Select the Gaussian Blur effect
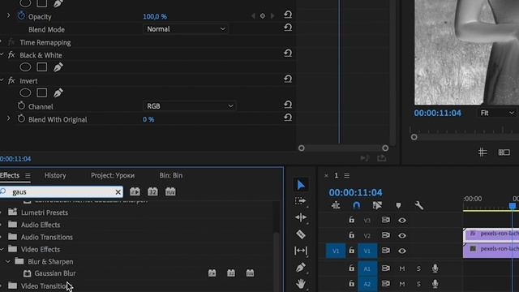 coord(55,273)
